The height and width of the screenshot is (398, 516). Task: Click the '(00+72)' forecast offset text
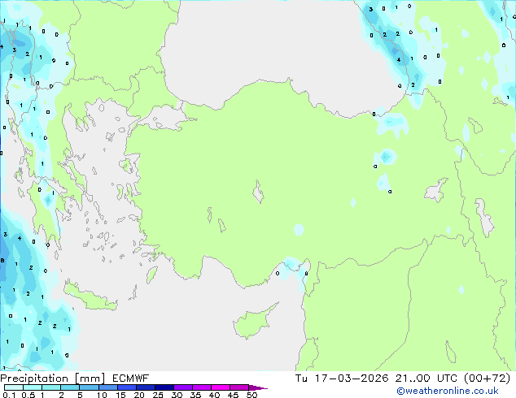pos(487,379)
